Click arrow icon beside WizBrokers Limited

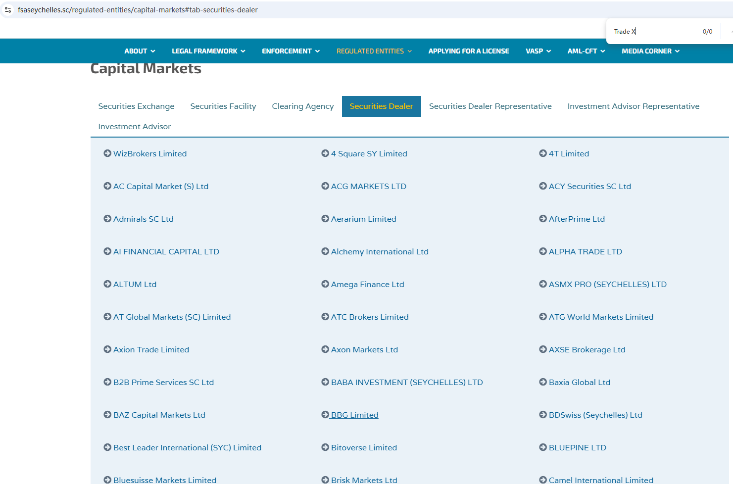pyautogui.click(x=107, y=153)
